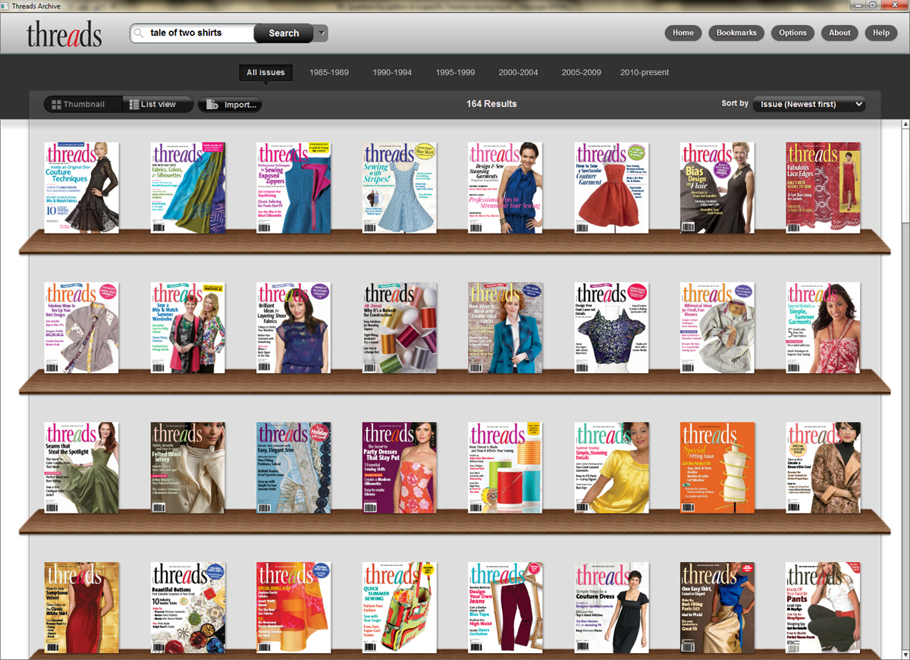Viewport: 910px width, 660px height.
Task: Open the Simple, Stunning Details issue
Action: pos(612,468)
